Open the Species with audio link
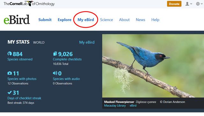 coord(66,79)
